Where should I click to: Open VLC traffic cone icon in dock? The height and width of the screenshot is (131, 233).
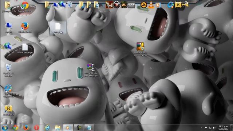(x=151, y=5)
